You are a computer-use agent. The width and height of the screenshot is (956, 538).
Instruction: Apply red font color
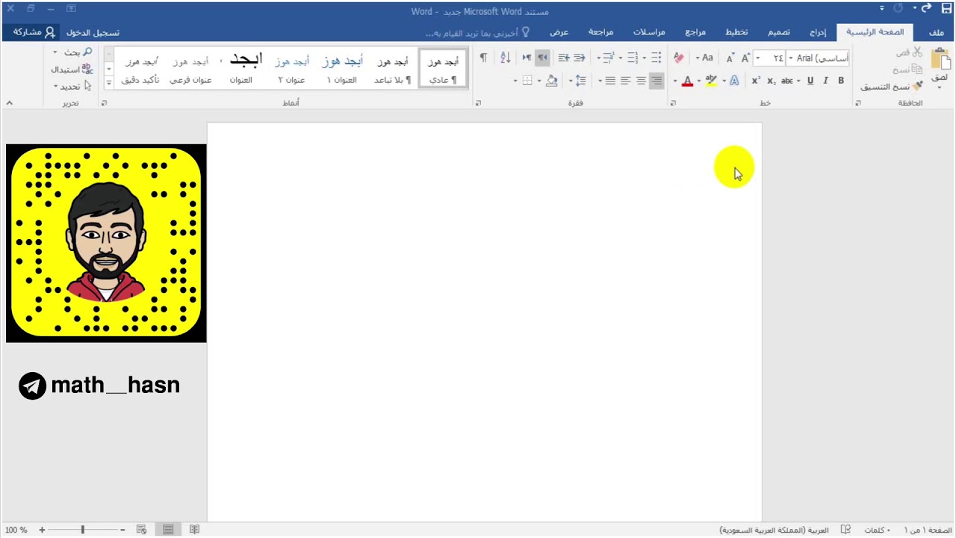tap(687, 81)
